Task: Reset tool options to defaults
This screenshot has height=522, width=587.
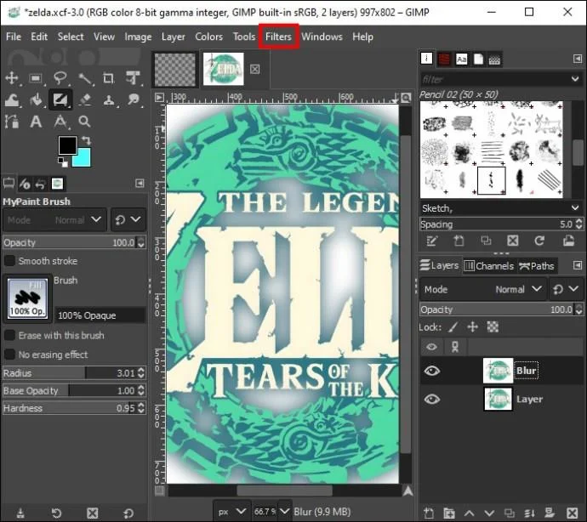Action: click(128, 513)
